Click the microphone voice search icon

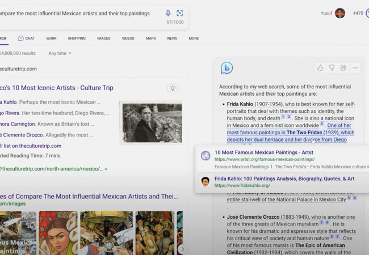(168, 13)
